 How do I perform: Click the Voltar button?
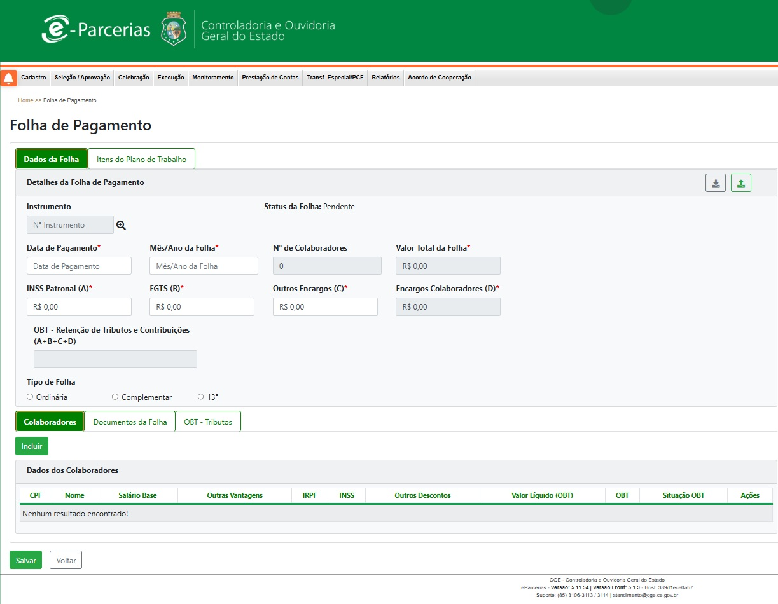pos(66,560)
